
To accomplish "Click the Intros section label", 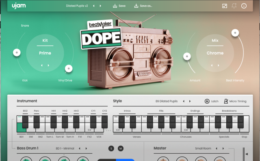I will pyautogui.click(x=127, y=111).
